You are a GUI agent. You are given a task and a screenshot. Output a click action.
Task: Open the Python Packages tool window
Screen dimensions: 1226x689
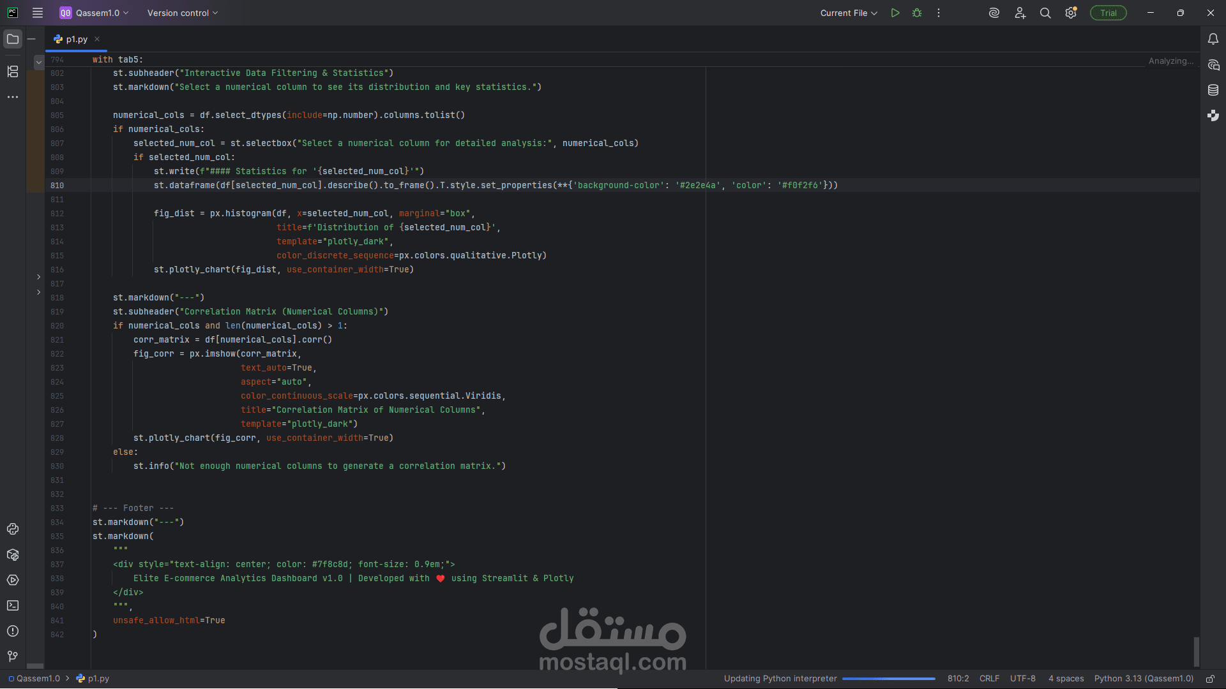(13, 554)
